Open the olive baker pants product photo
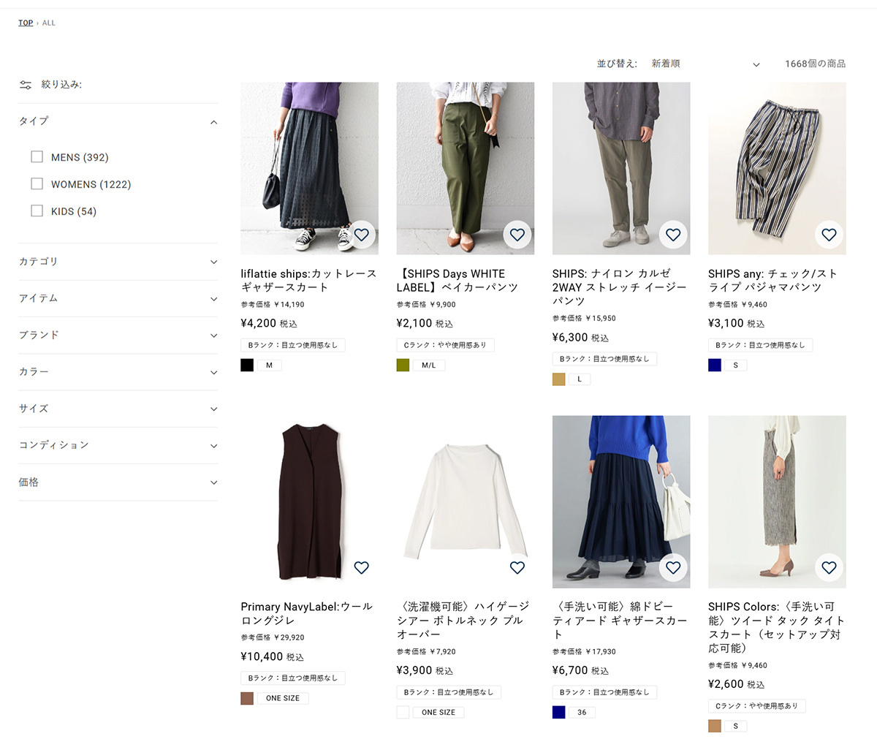Screen dimensions: 877x739 click(465, 168)
